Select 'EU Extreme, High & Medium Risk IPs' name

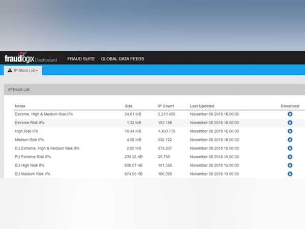(x=47, y=149)
